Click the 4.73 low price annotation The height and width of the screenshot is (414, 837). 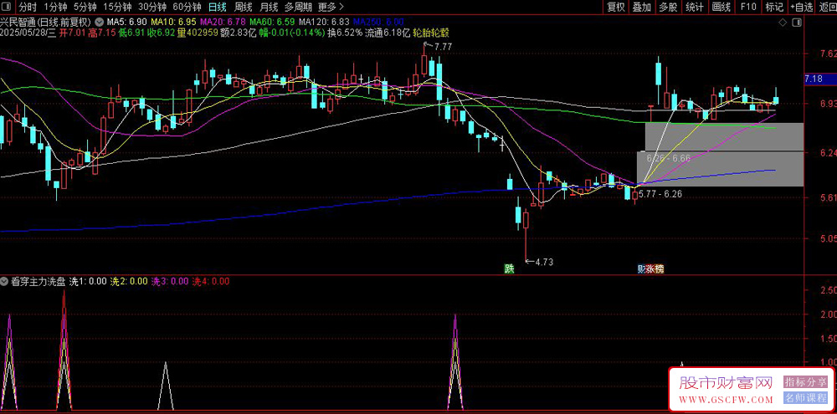544,262
